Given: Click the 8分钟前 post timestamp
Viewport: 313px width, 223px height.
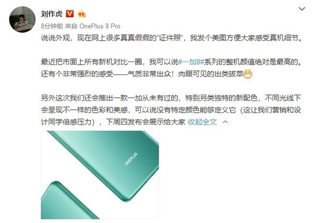Looking at the screenshot, I should pyautogui.click(x=52, y=26).
